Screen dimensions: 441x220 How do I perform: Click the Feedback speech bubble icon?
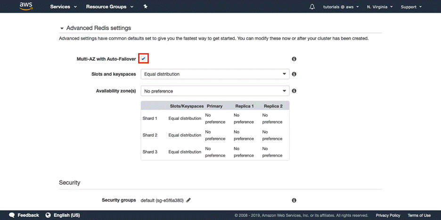coord(12,215)
